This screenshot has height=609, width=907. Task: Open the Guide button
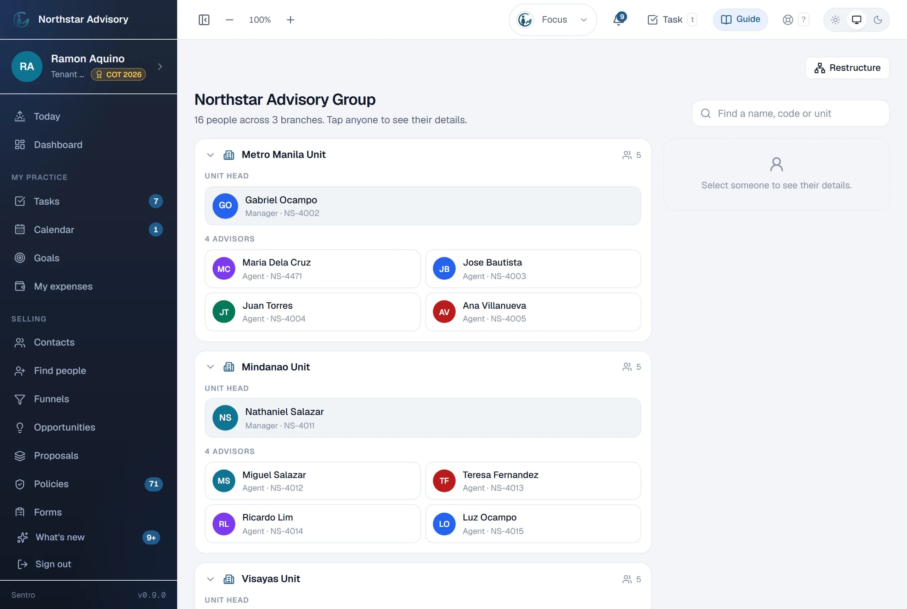(740, 19)
